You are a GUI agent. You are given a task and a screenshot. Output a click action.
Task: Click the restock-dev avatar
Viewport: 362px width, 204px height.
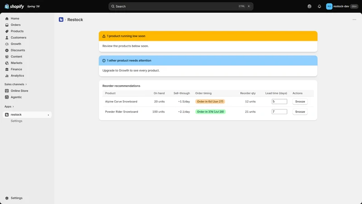click(x=329, y=6)
